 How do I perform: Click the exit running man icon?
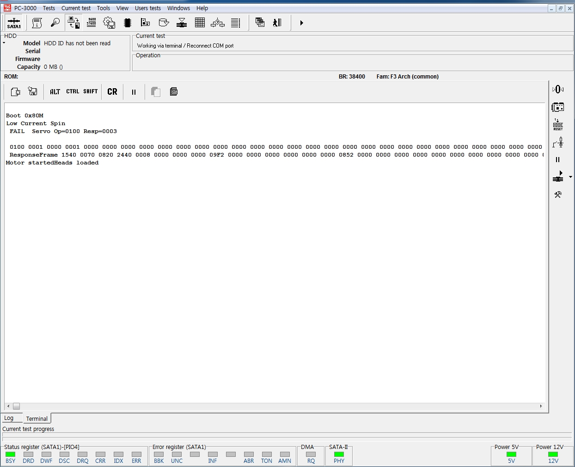click(x=277, y=22)
